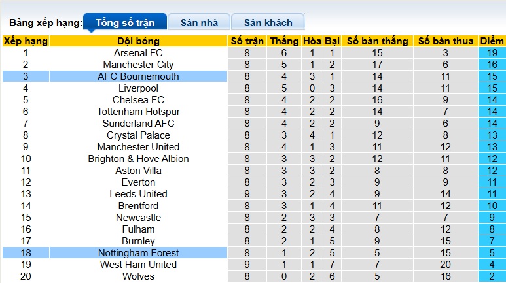Open Manchester City team link

pyautogui.click(x=138, y=65)
